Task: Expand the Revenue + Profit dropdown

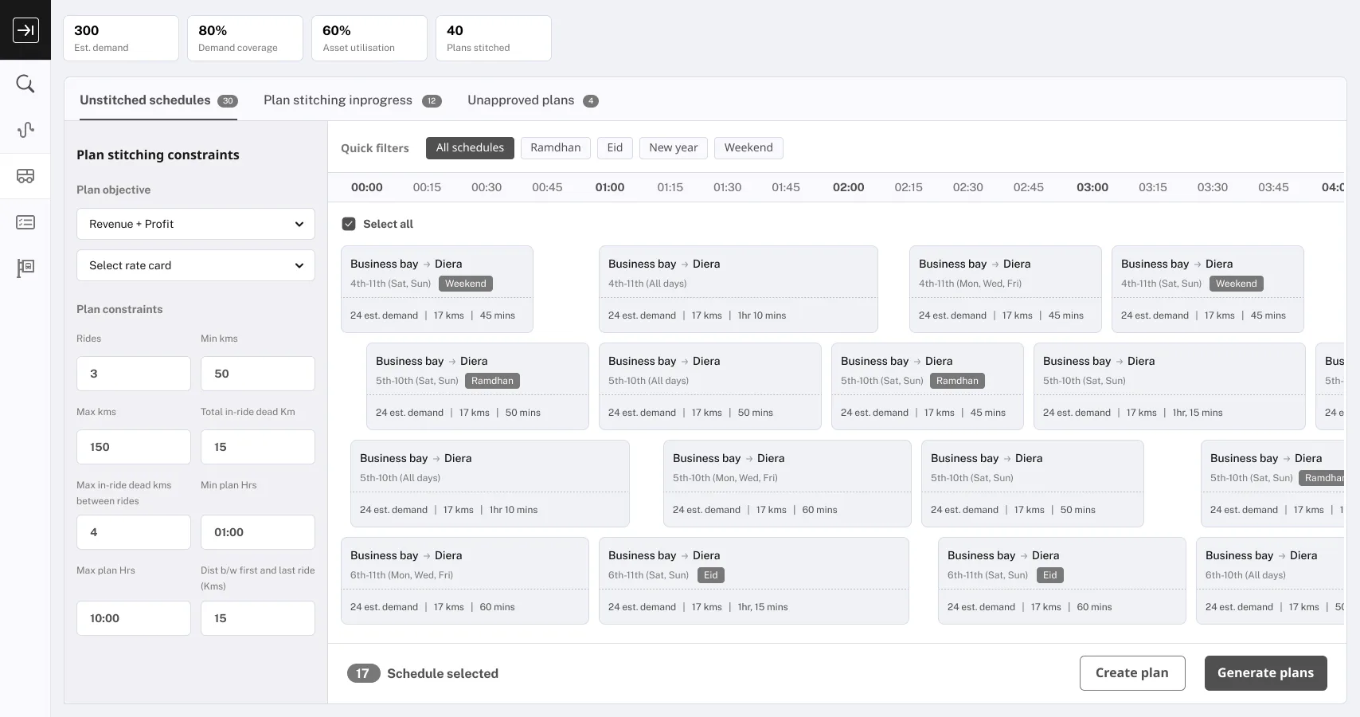Action: click(x=196, y=224)
